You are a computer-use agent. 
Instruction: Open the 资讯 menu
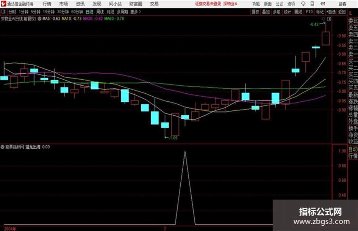coord(80,4)
